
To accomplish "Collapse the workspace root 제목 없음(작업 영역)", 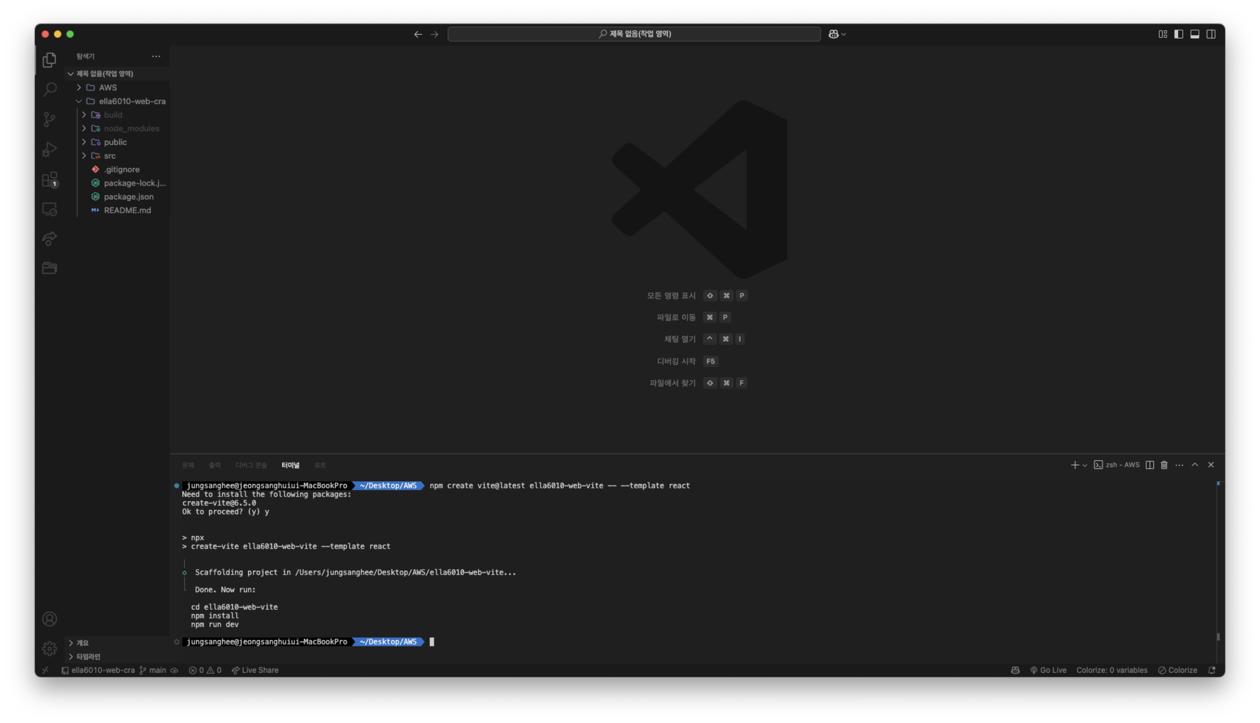I will 117,73.
